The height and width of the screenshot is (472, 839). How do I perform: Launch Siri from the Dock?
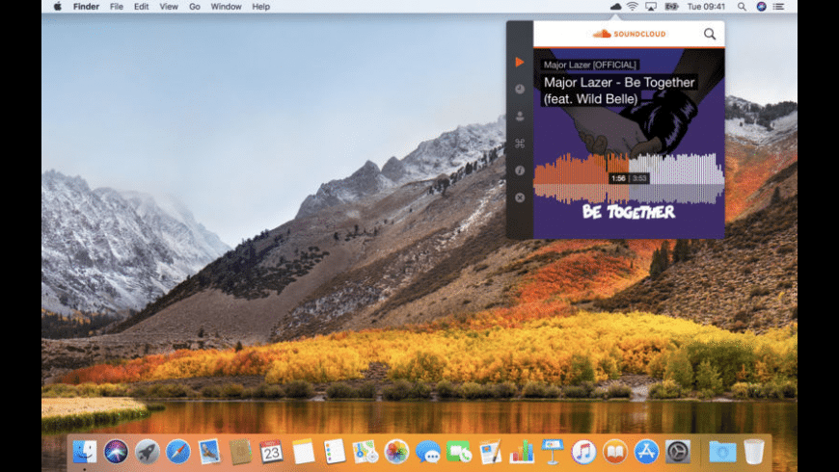pyautogui.click(x=116, y=452)
